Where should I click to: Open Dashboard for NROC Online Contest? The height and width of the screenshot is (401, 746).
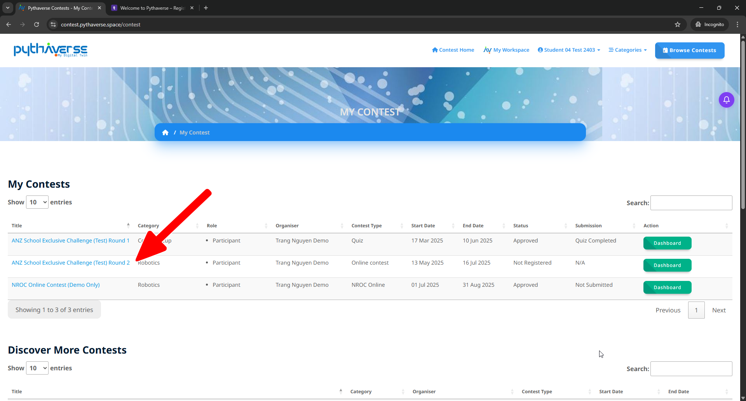coord(667,288)
